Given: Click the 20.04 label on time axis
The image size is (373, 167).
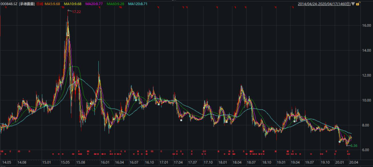Looking at the screenshot, I should 354,162.
